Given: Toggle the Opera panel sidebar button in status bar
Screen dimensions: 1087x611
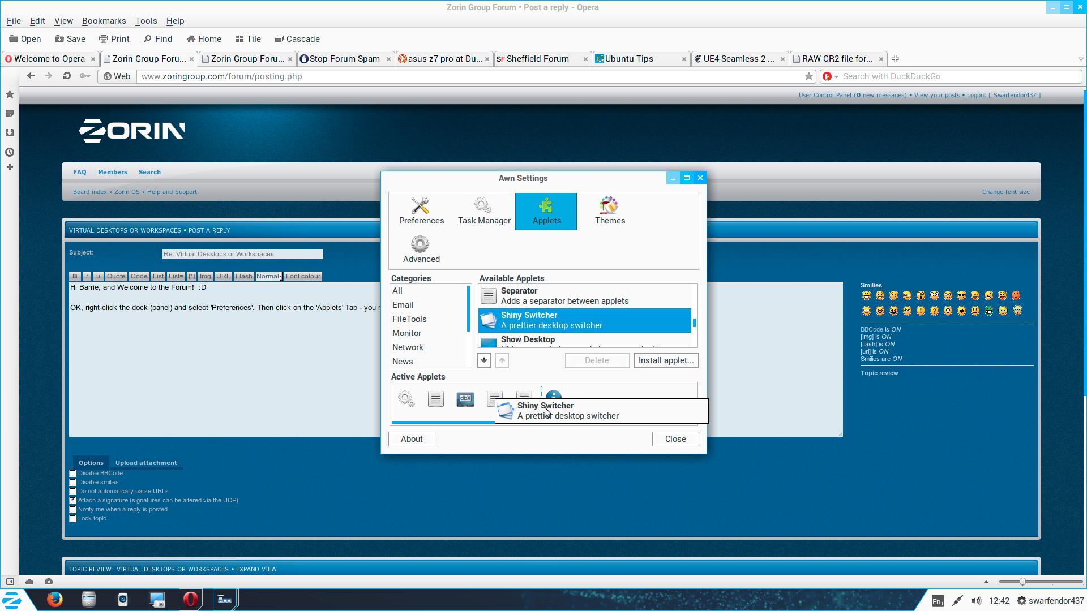Looking at the screenshot, I should (x=10, y=582).
